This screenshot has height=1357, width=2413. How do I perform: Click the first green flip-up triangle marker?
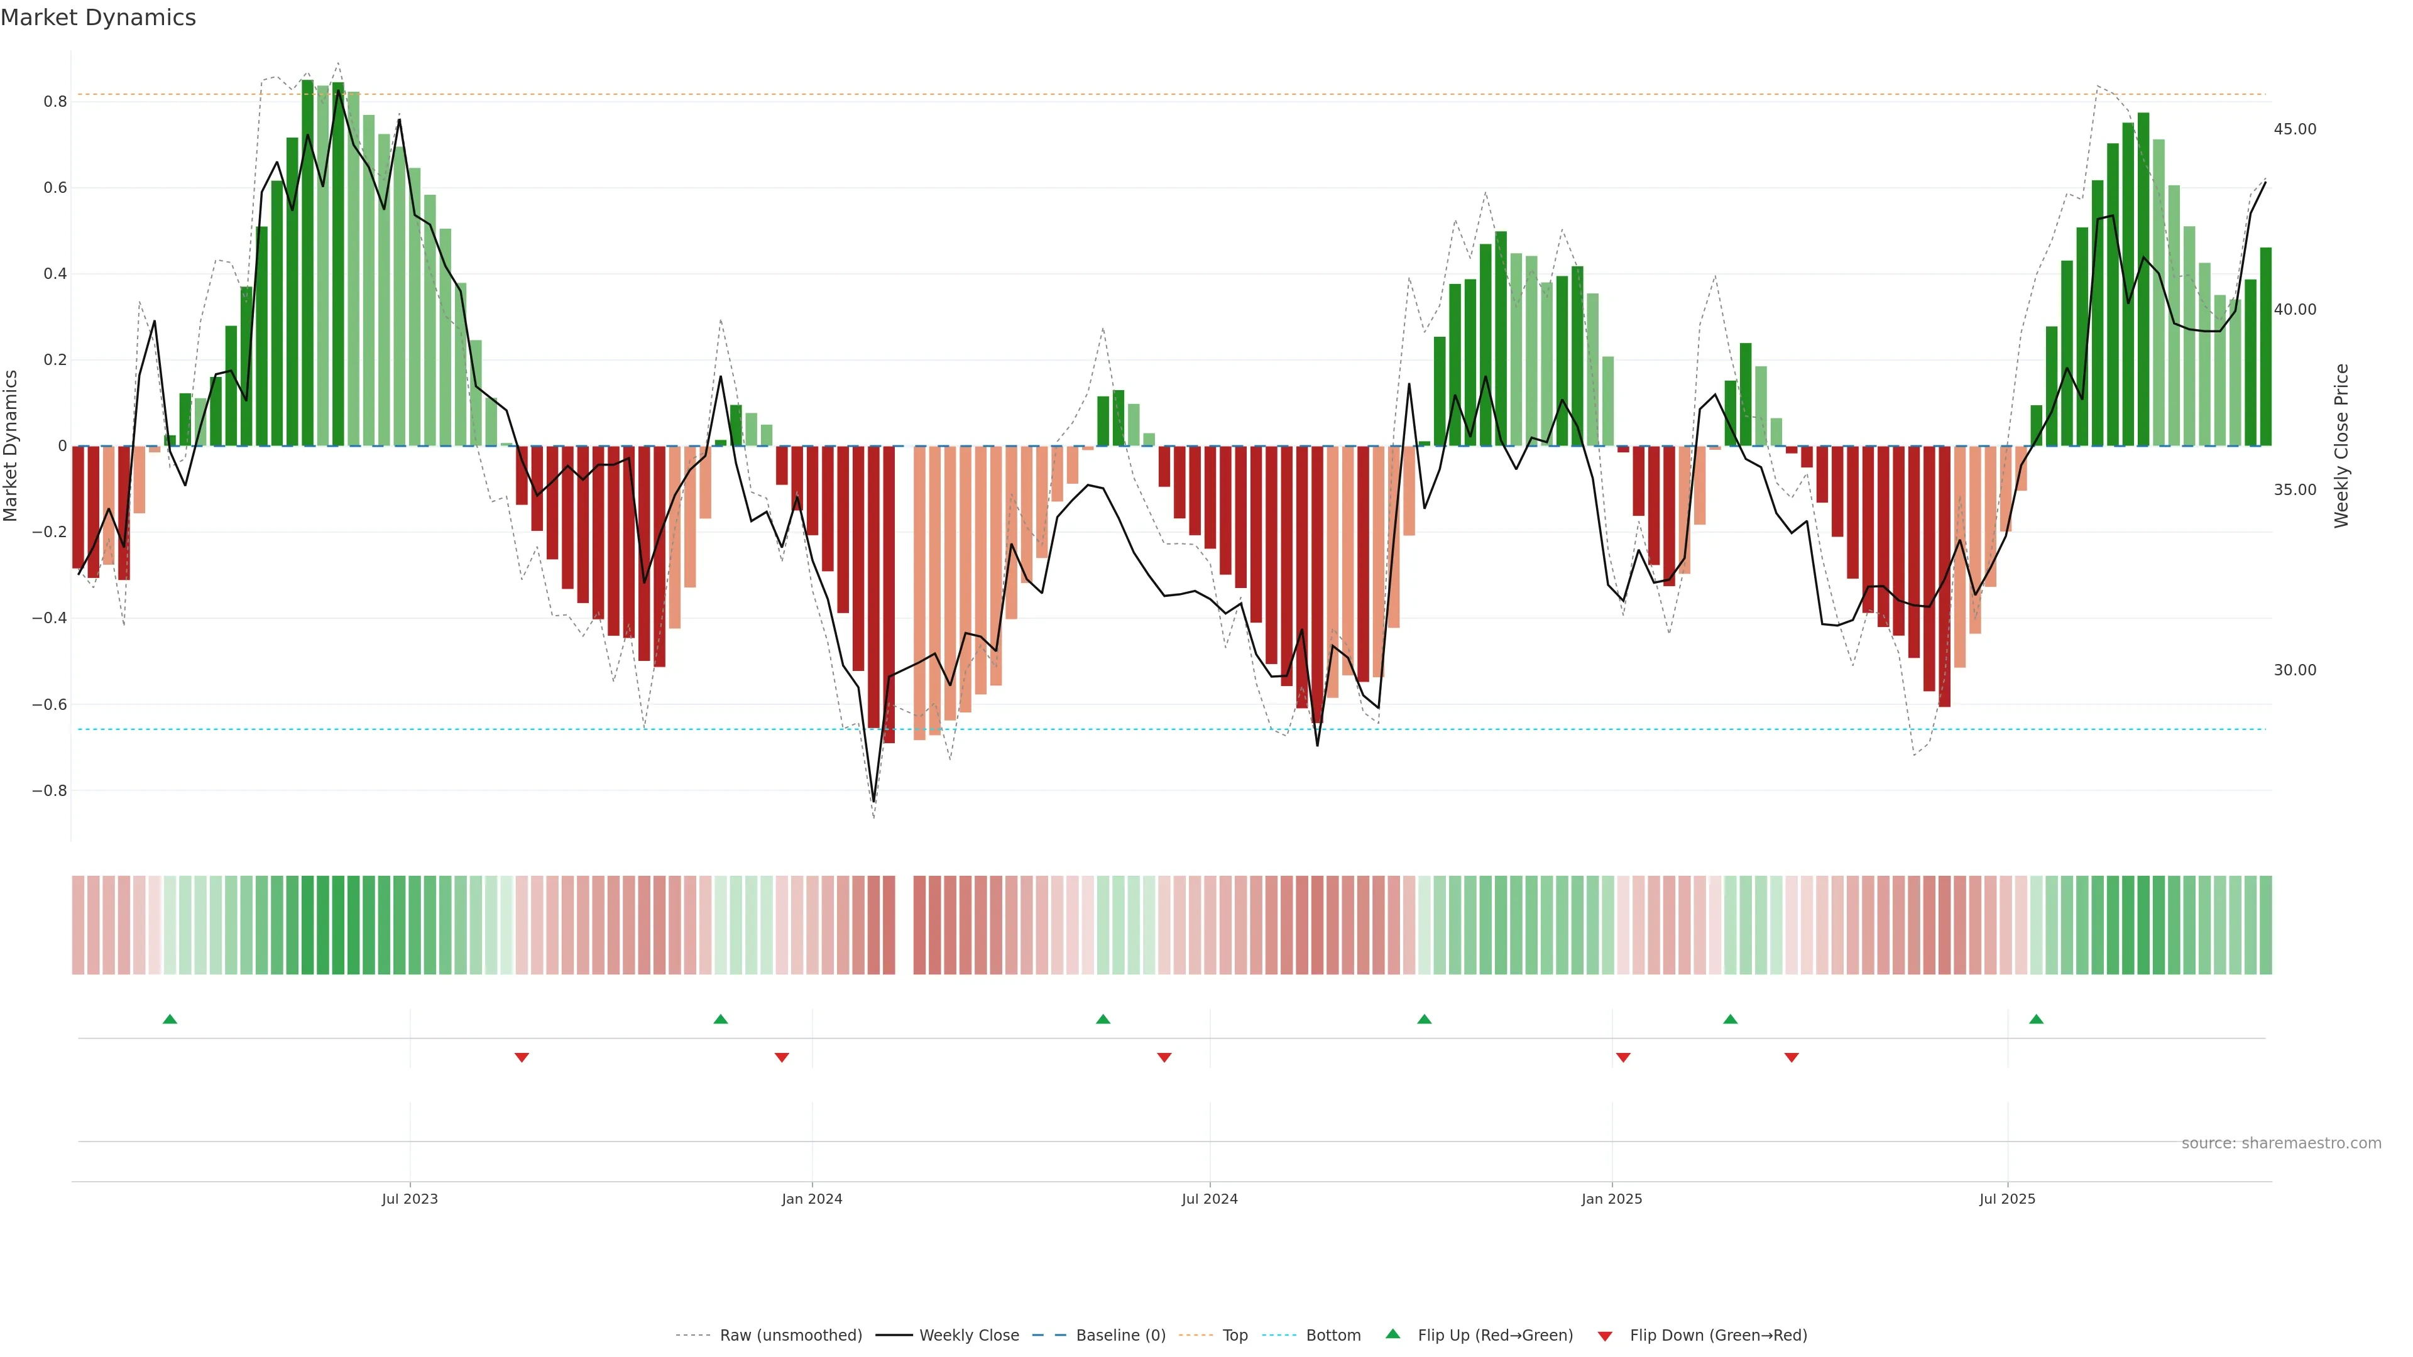170,1019
